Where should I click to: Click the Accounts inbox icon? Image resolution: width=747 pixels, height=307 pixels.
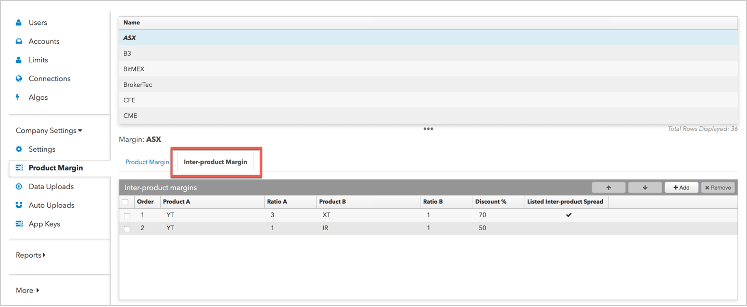pos(19,42)
